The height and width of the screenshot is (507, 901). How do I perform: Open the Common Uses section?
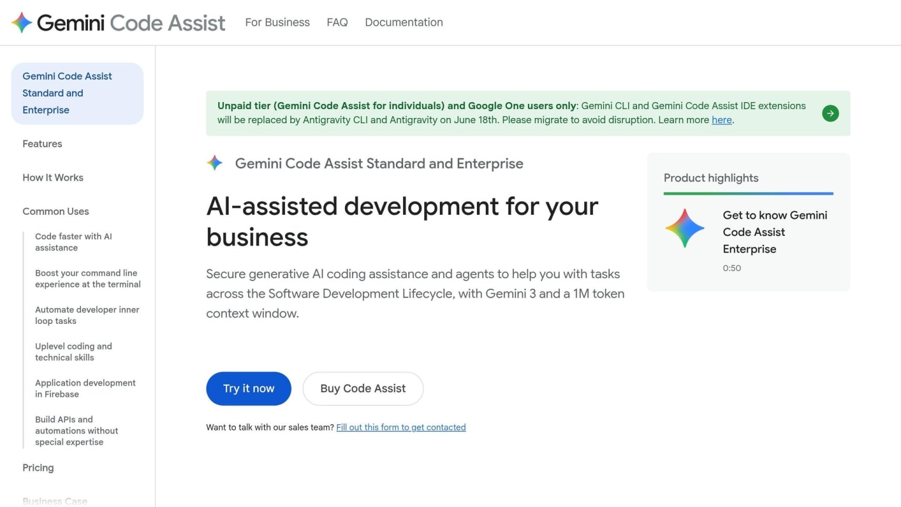point(56,211)
